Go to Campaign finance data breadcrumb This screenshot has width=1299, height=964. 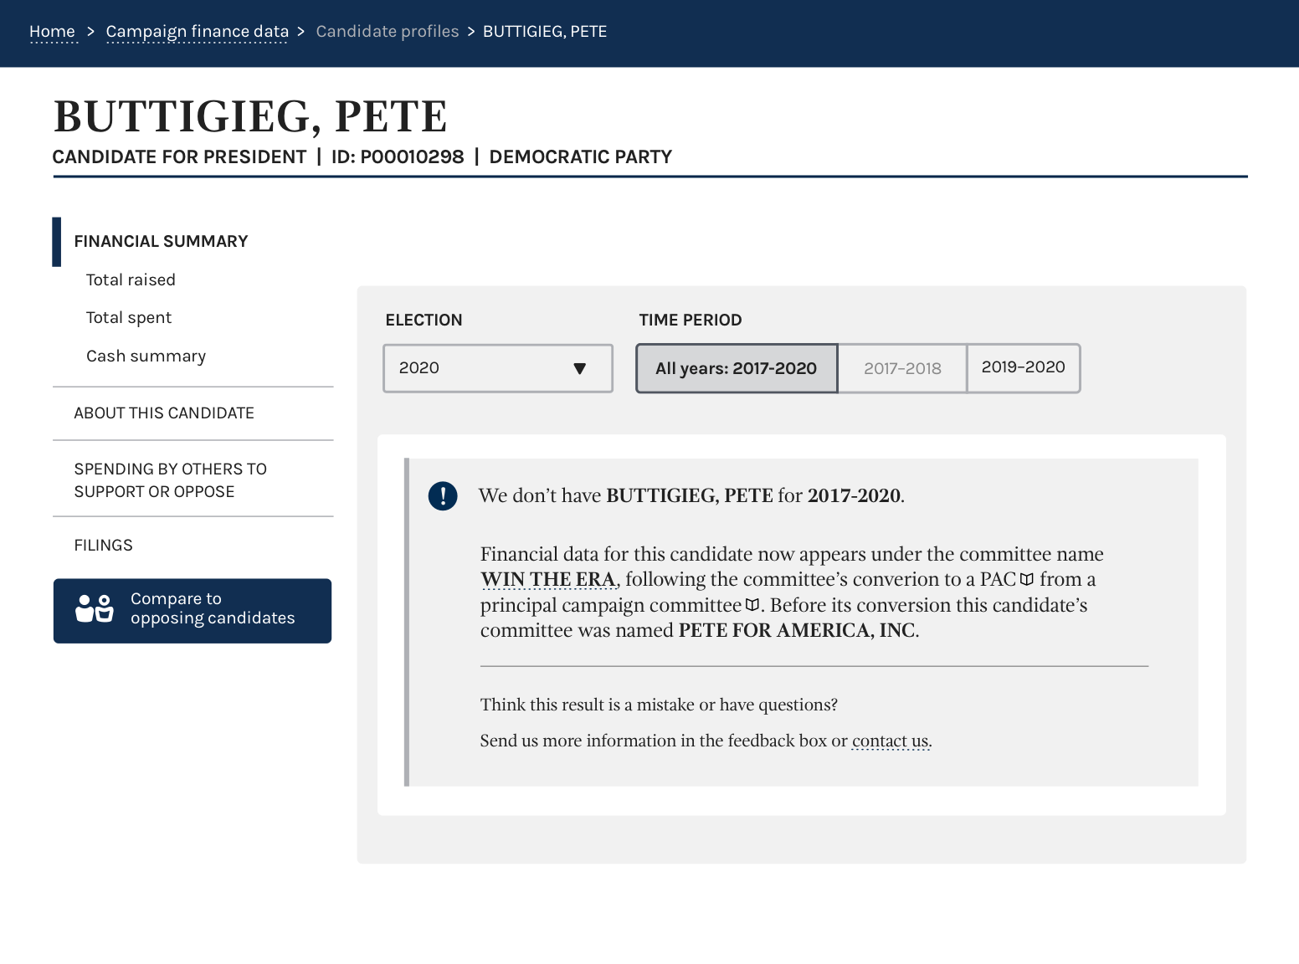pyautogui.click(x=197, y=32)
